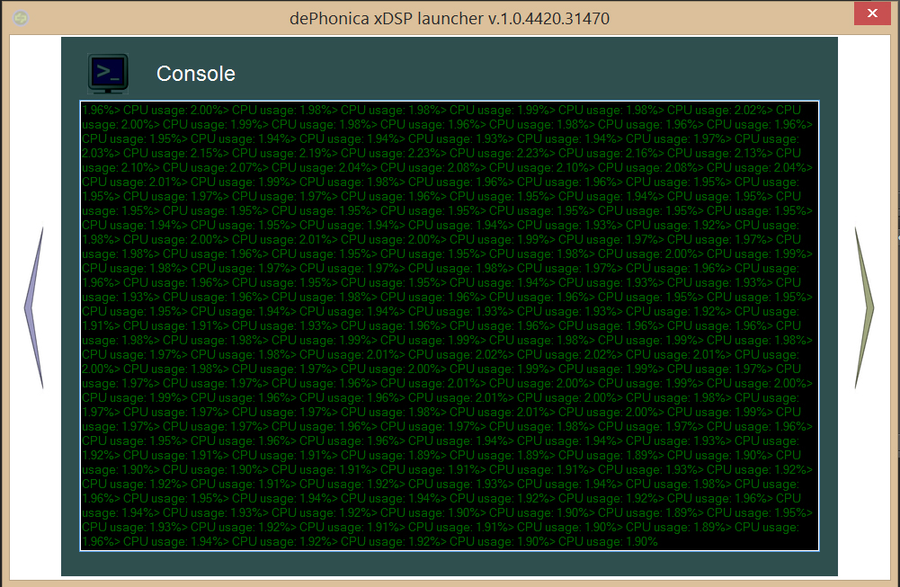The height and width of the screenshot is (587, 900).
Task: Go to the next page with right arrow
Action: click(x=864, y=308)
